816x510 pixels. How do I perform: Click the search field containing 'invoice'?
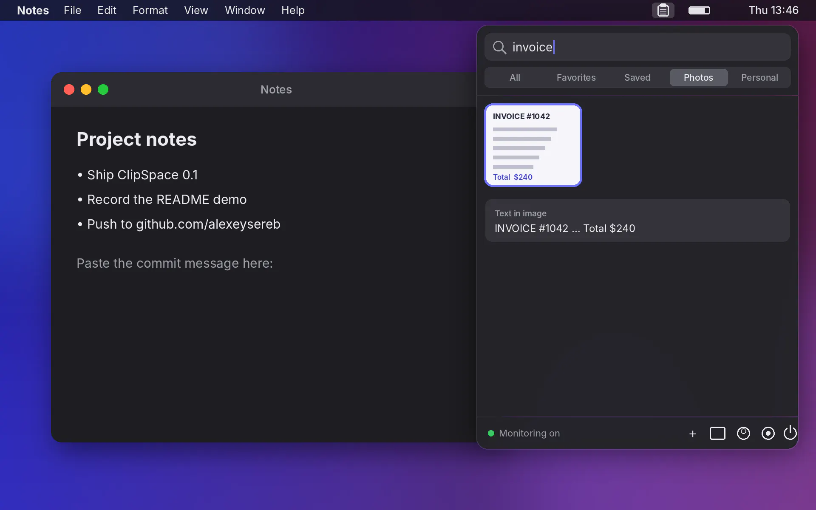(637, 47)
